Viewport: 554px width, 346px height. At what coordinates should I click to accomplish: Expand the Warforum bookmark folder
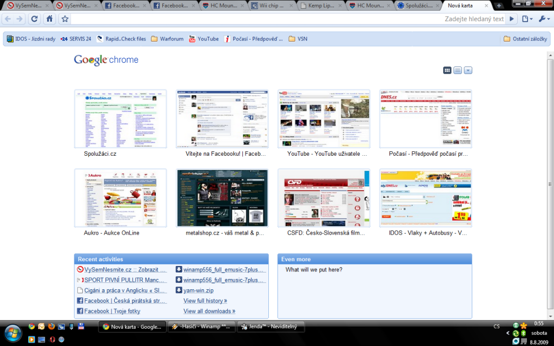tap(167, 39)
